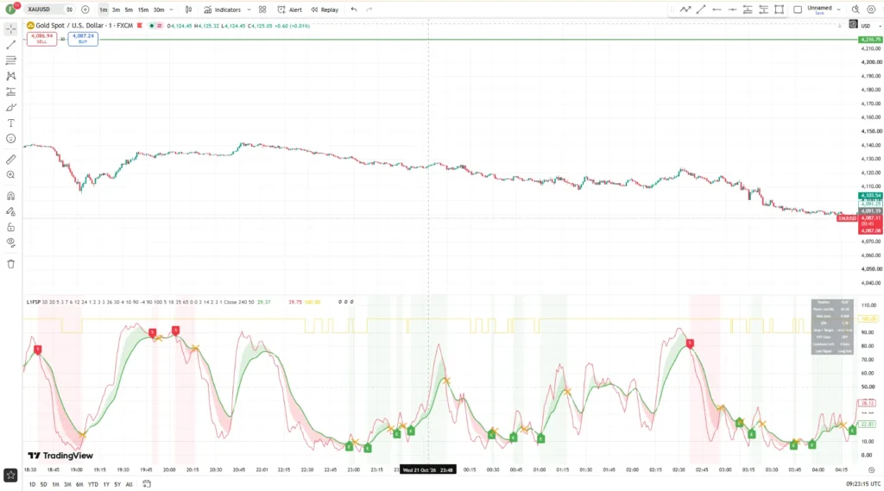Expand the timeframe interval dropdown
884x491 pixels.
(172, 9)
